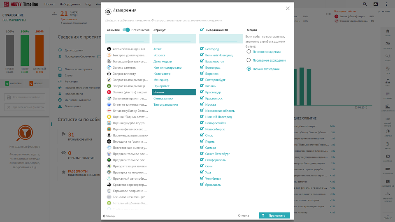Click the 'Отмена' cancel button
This screenshot has height=222, width=395.
(243, 215)
